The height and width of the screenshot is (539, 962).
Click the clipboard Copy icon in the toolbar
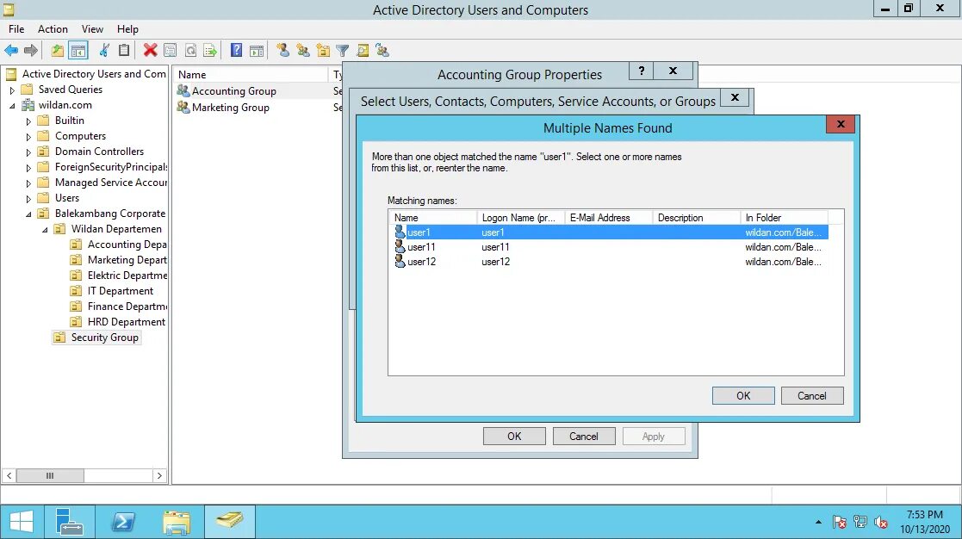(124, 50)
